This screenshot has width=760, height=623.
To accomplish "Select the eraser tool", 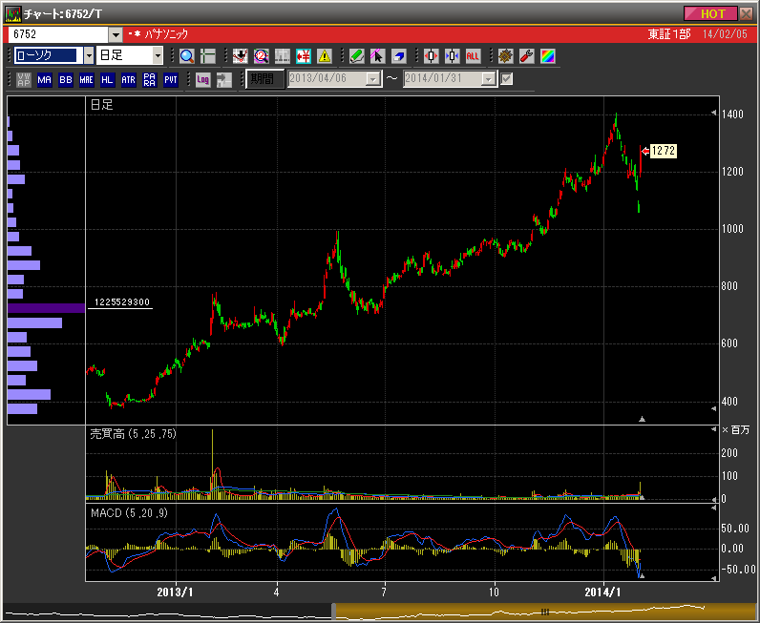I will (398, 56).
